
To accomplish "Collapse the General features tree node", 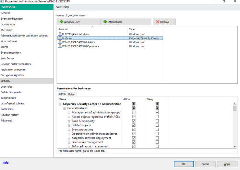I will click(x=64, y=108).
